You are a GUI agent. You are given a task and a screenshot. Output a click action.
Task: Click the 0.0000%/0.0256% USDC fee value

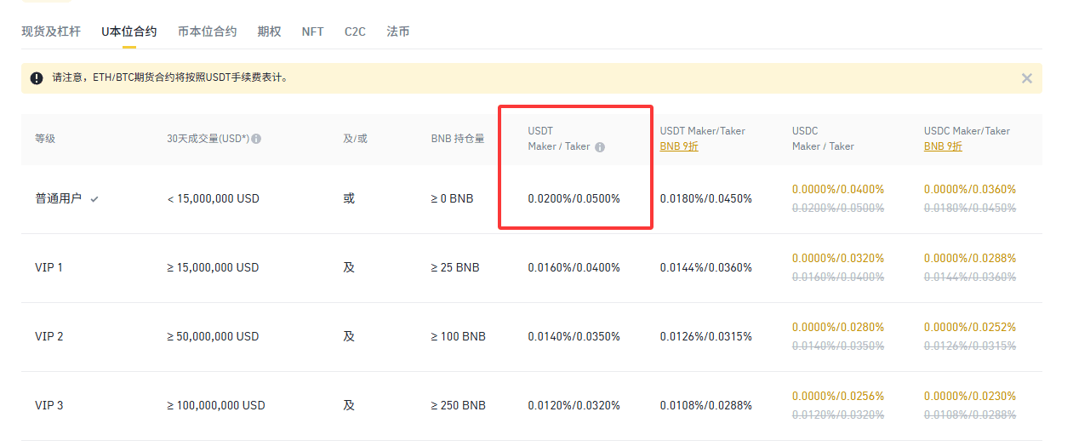(x=838, y=396)
